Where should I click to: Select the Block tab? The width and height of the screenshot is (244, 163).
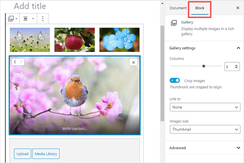pos(200,8)
